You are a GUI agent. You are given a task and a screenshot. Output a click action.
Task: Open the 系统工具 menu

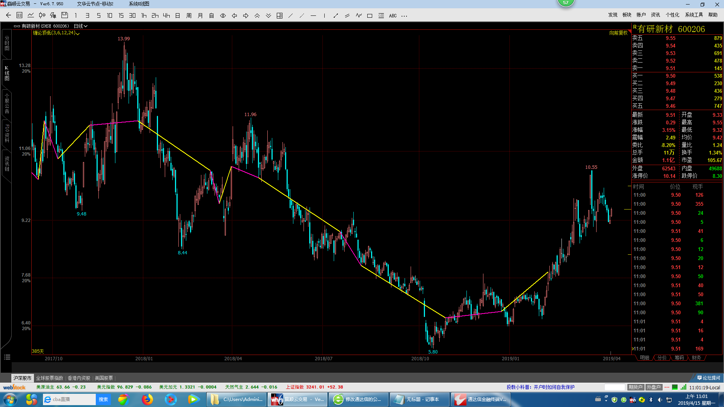tap(693, 15)
